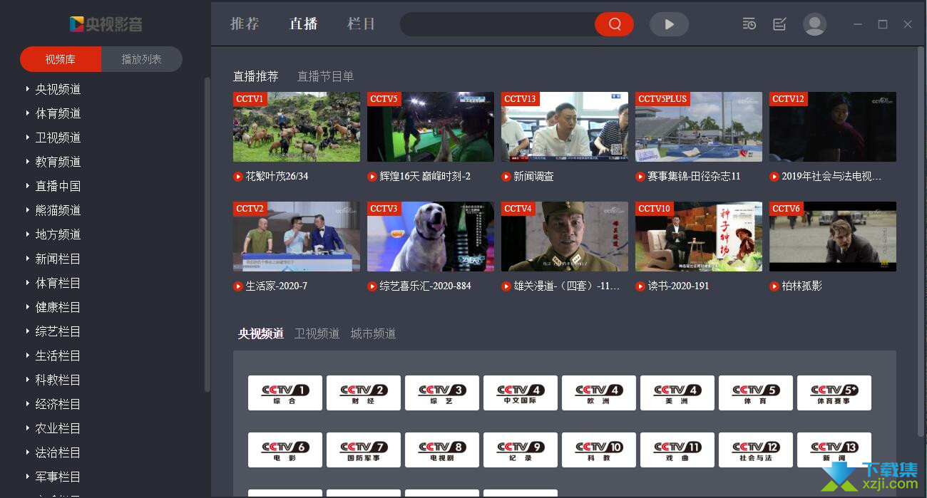Select the CCTV12 社会与法 channel logo
Viewport: 927px width, 498px height.
click(x=756, y=450)
